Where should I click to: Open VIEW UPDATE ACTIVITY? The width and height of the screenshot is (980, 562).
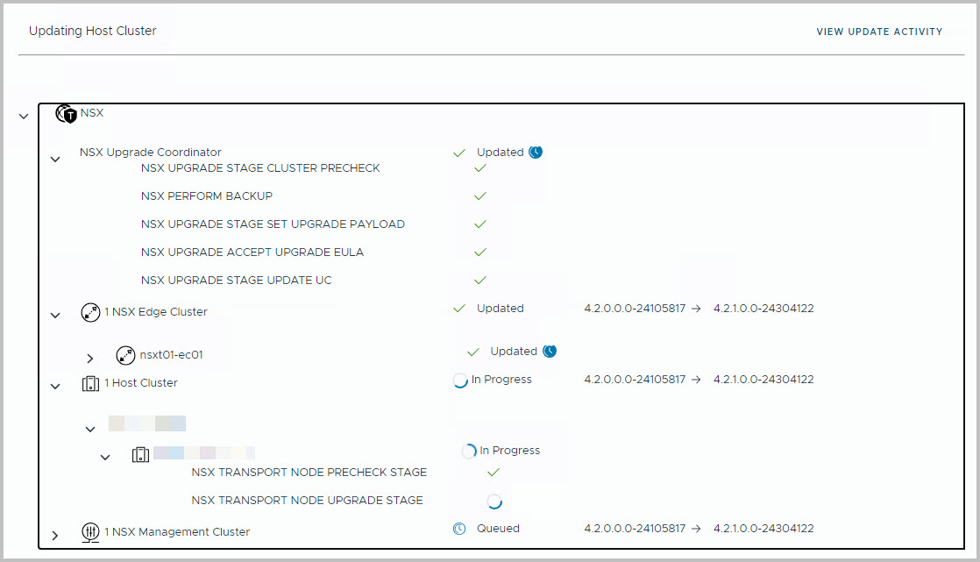tap(879, 32)
